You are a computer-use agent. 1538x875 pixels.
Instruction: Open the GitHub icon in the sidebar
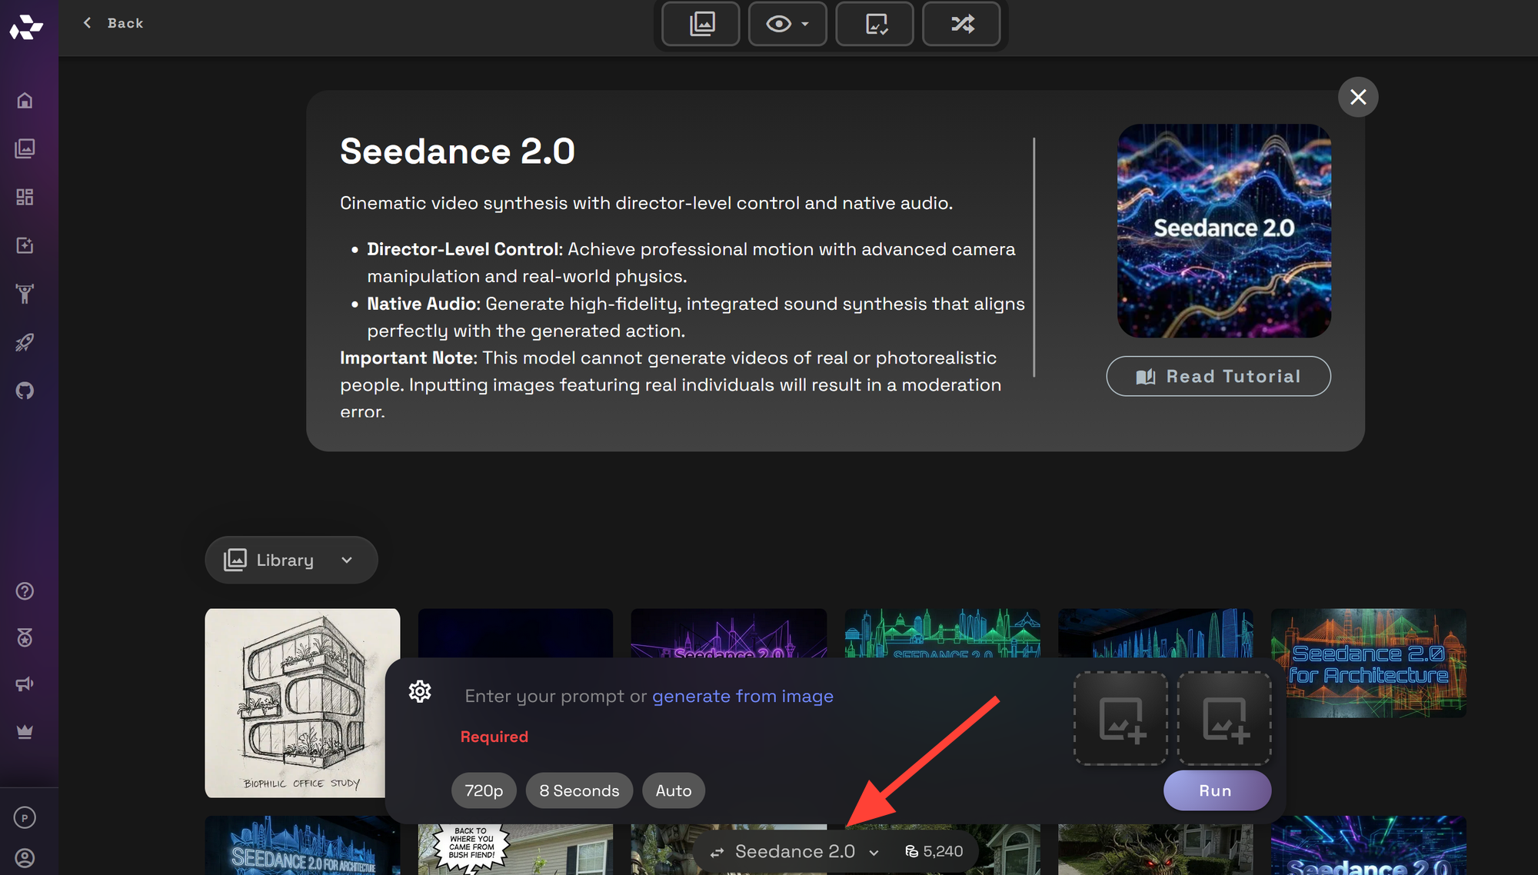(x=25, y=391)
